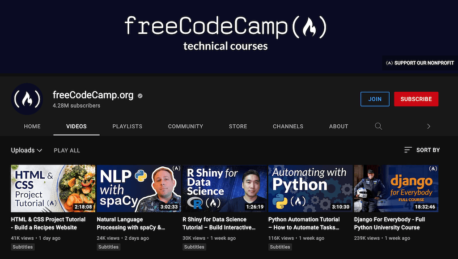Click the freeCodeCamp.org channel name
The width and height of the screenshot is (458, 259).
(93, 95)
